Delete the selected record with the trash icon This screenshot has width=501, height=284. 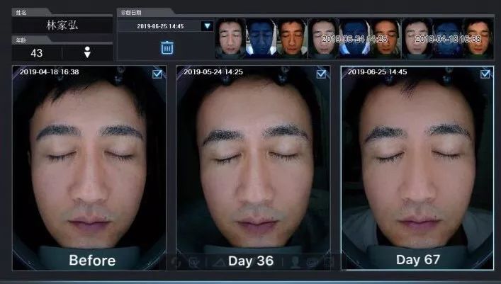167,47
